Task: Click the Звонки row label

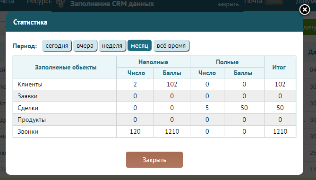Action: click(28, 131)
